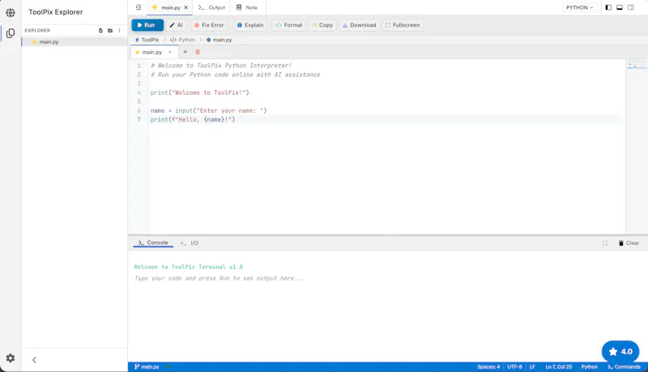Image resolution: width=648 pixels, height=372 pixels.
Task: Click the first comment line in the editor
Action: (221, 66)
